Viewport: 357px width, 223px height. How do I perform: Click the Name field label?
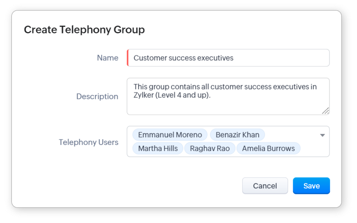[x=108, y=58]
